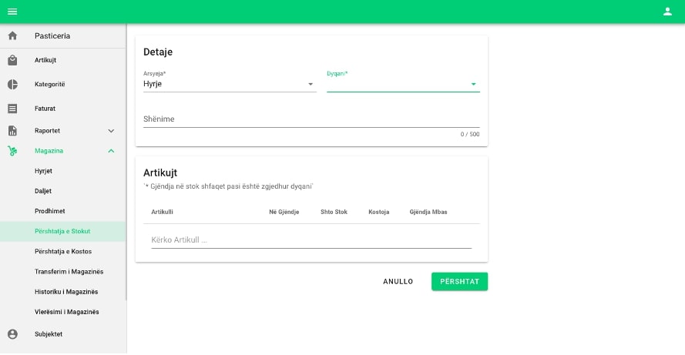Viewport: 685px width, 355px height.
Task: Open the Dyqani store dropdown
Action: (402, 84)
